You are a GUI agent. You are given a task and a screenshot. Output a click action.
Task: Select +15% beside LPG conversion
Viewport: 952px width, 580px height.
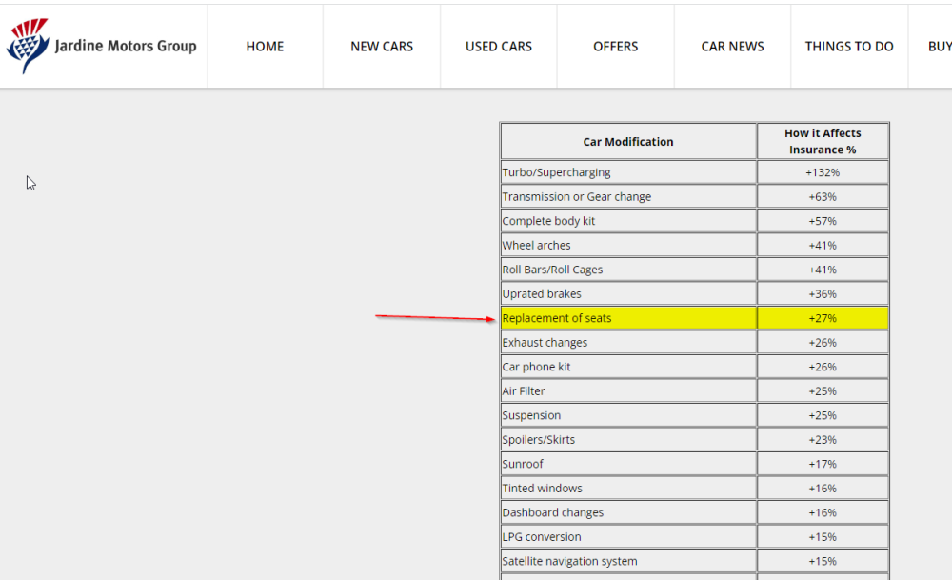[823, 537]
